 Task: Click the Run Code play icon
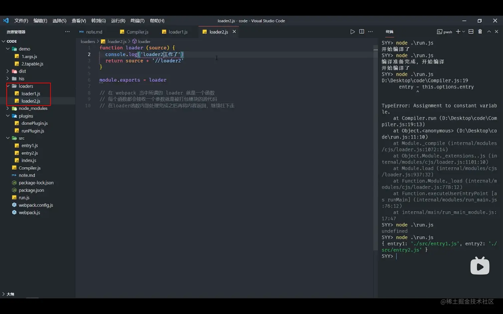352,32
